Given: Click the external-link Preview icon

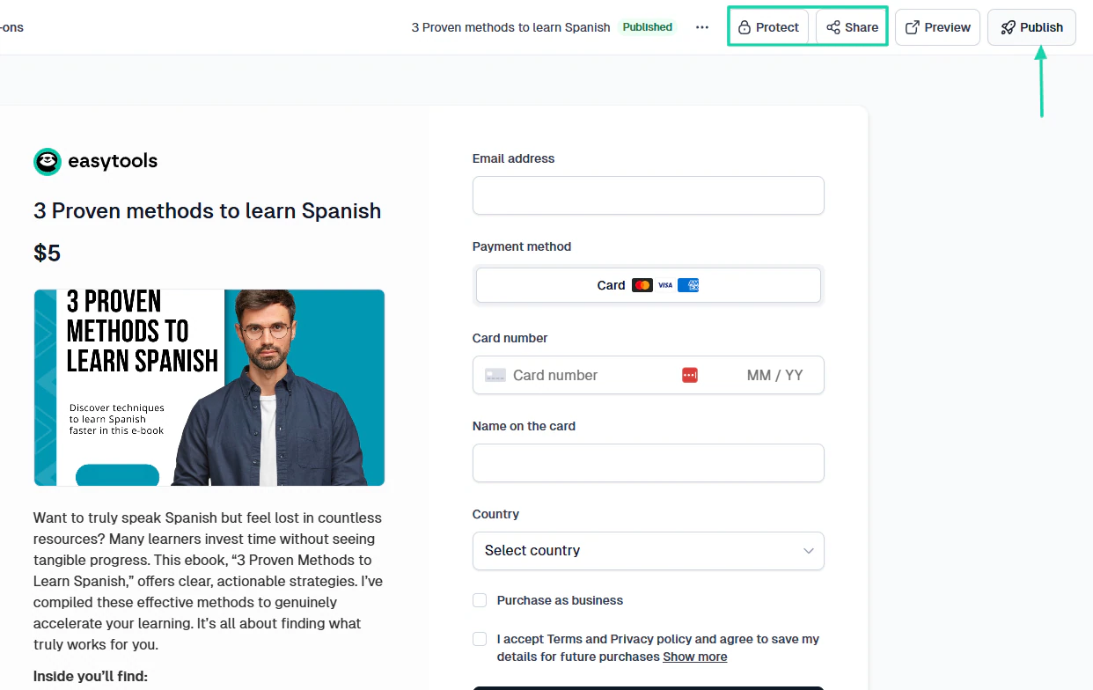Looking at the screenshot, I should pos(913,27).
